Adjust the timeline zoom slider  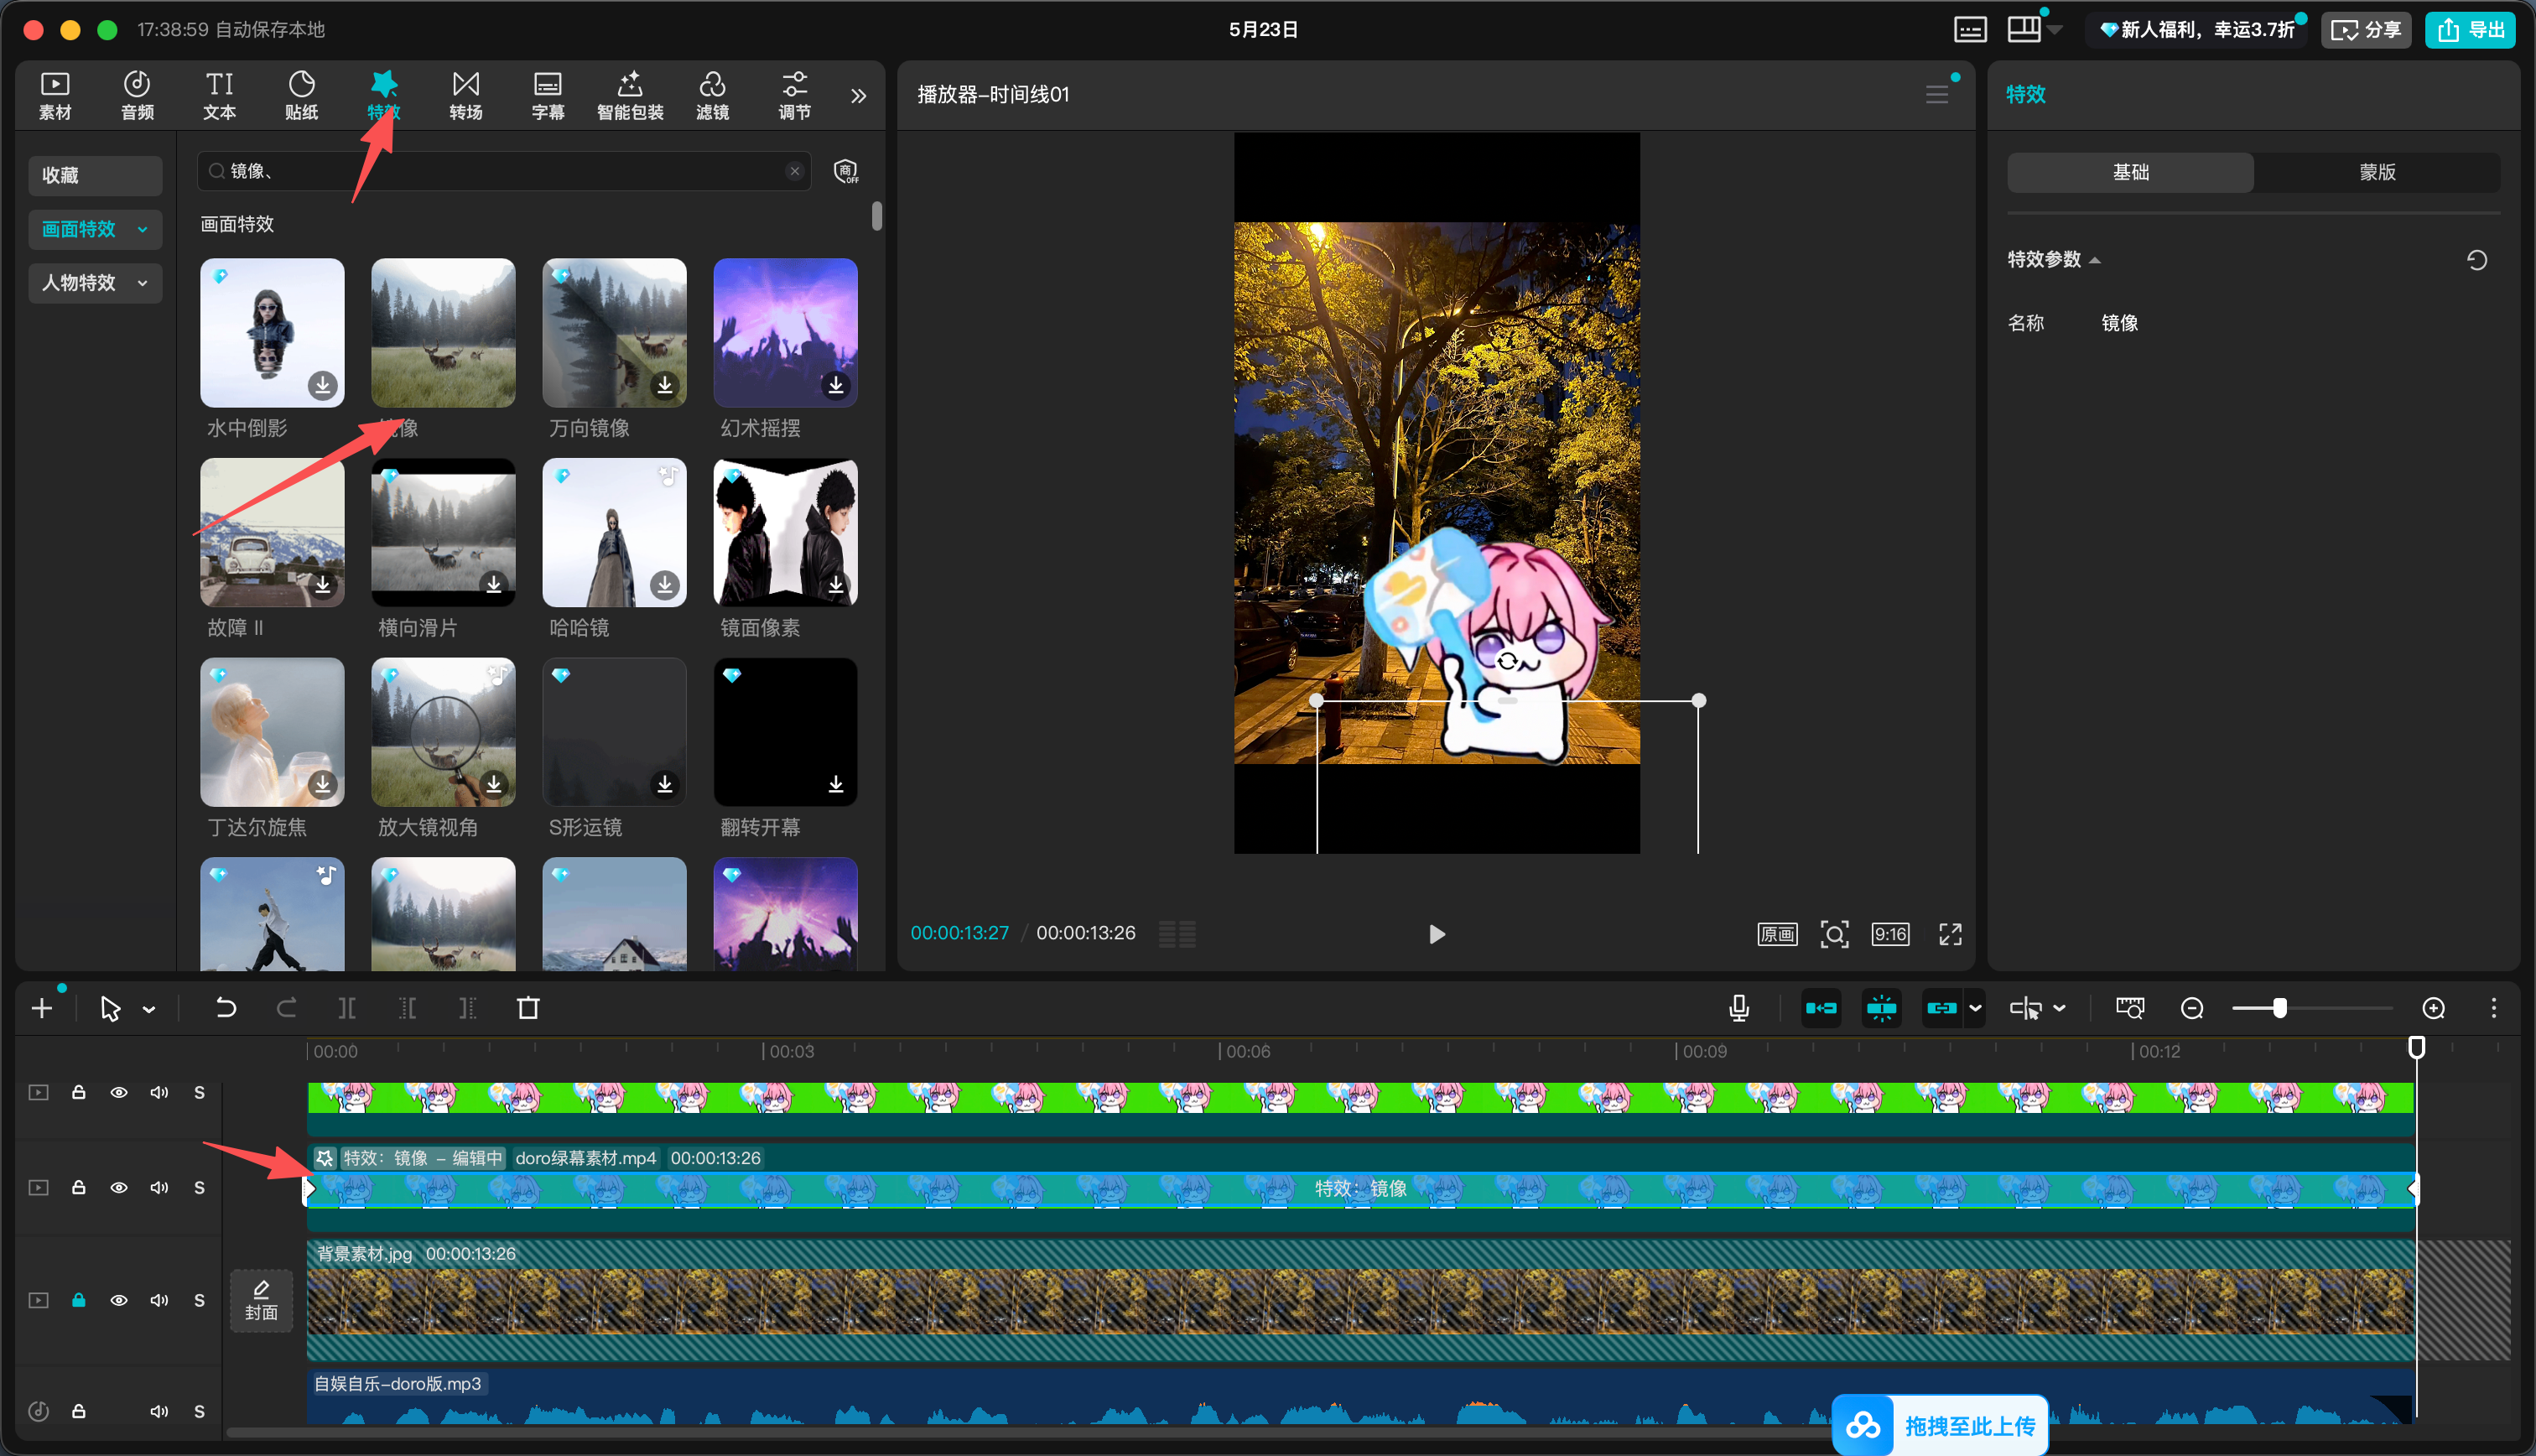[2279, 1008]
